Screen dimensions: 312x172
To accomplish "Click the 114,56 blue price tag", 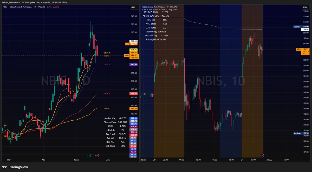I will 134,118.
